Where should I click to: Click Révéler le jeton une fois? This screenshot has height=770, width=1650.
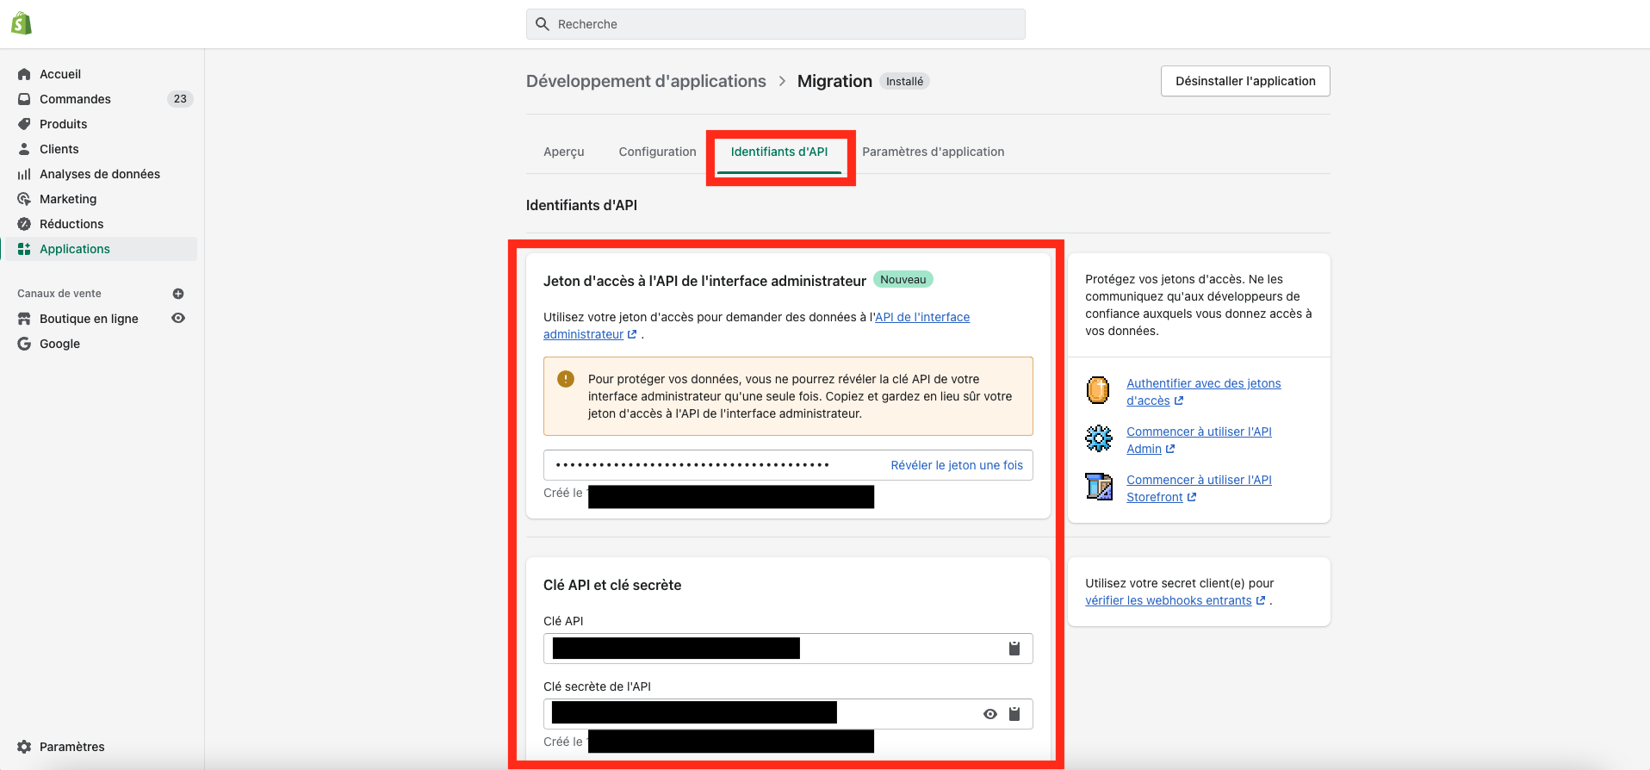[x=957, y=465]
